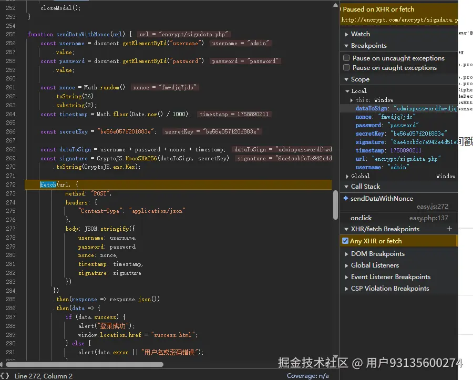Image resolution: width=473 pixels, height=380 pixels.
Task: Click the scroll-up arrow of the editor
Action: [x=335, y=5]
